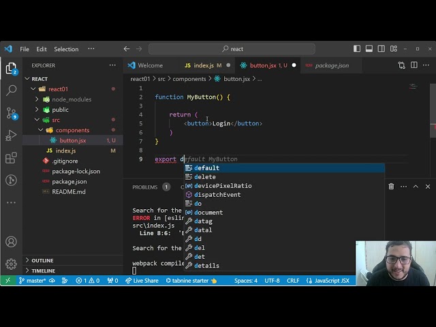436x327 pixels.
Task: Open panel more actions ellipsis
Action: pyautogui.click(x=403, y=186)
